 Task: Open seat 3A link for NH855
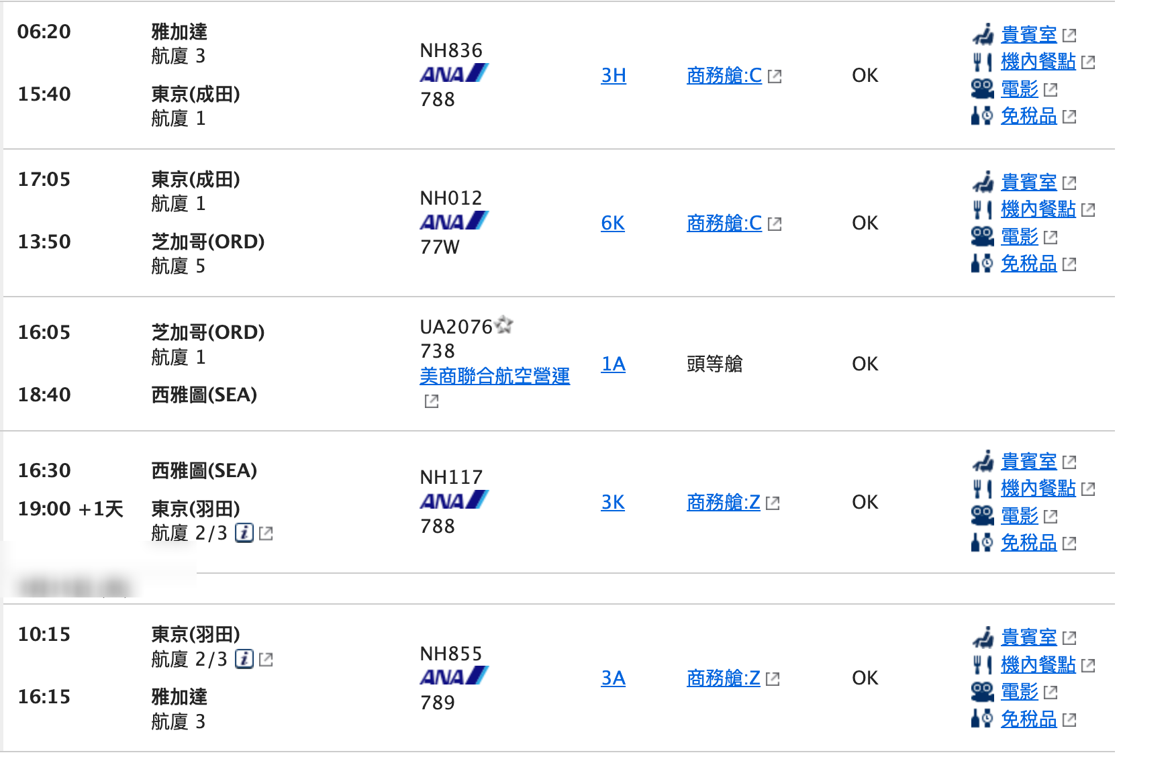(x=614, y=678)
